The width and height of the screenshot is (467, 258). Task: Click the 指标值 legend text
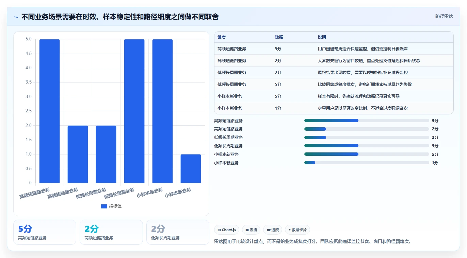point(115,206)
